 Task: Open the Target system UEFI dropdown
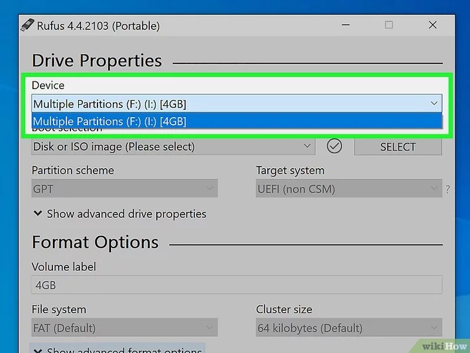pos(349,189)
